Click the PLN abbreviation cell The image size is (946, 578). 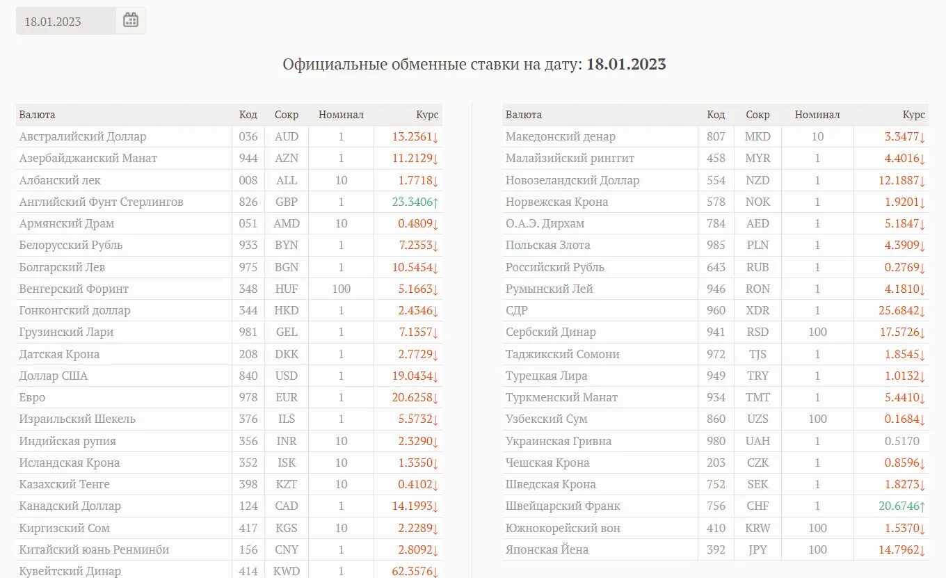click(x=757, y=246)
